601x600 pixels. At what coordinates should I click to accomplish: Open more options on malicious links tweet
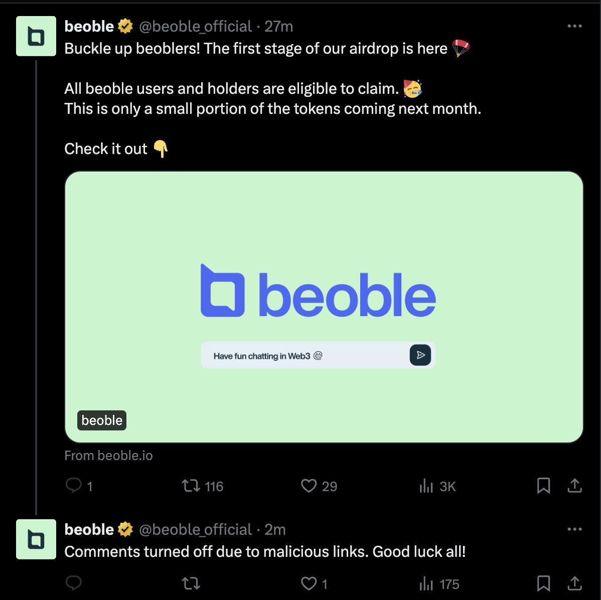[x=574, y=529]
